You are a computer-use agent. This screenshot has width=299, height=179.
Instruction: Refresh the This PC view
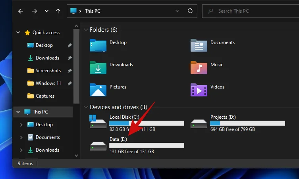tap(190, 11)
